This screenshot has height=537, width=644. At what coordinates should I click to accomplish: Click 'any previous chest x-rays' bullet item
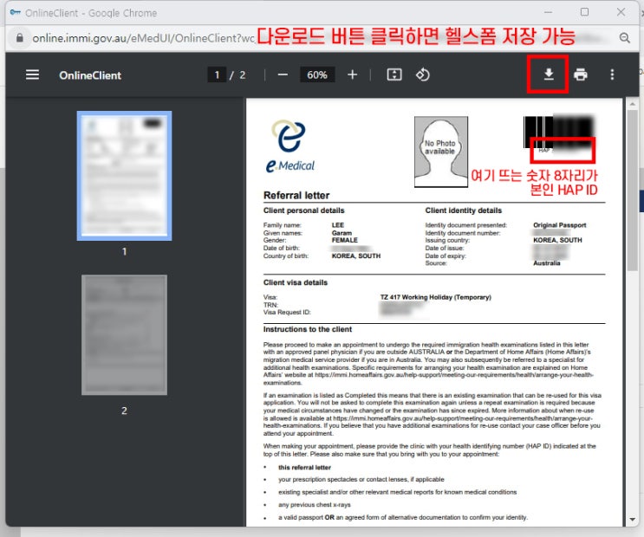314,505
